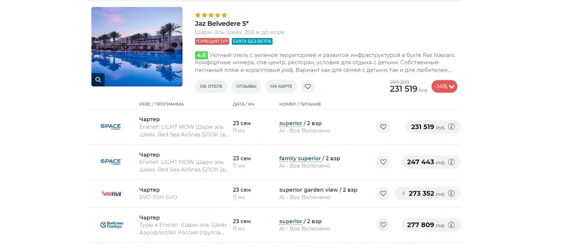Show info for 277 809 price

[451, 225]
